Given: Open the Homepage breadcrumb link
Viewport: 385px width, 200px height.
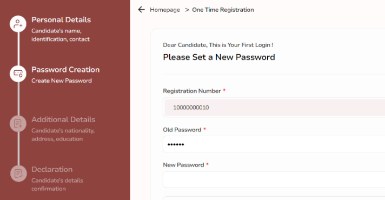Looking at the screenshot, I should [165, 10].
